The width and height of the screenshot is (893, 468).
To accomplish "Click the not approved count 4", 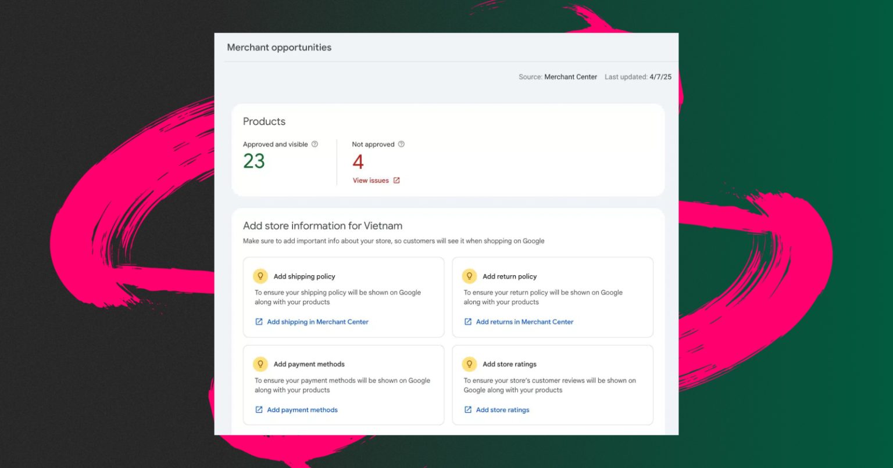I will pyautogui.click(x=358, y=161).
